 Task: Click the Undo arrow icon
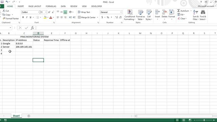tap(7, 2)
